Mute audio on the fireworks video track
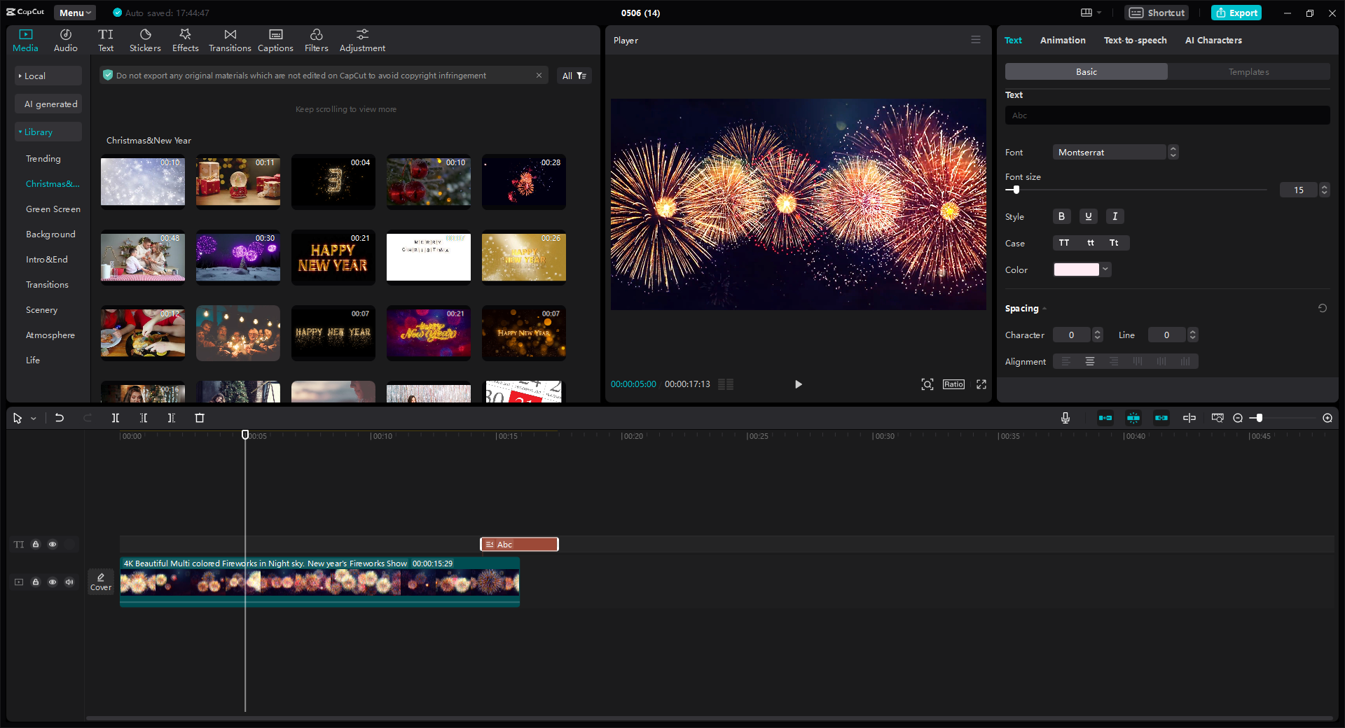The width and height of the screenshot is (1345, 728). 69,582
